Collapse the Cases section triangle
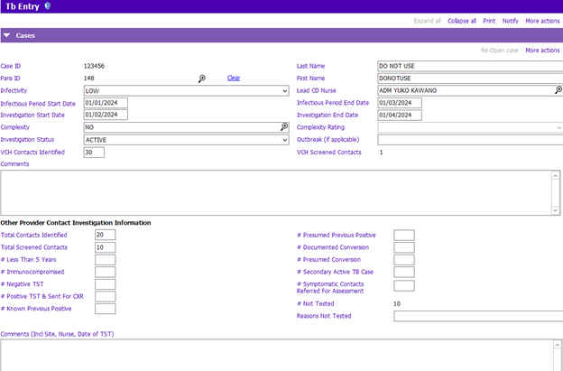The height and width of the screenshot is (371, 563). (x=7, y=35)
